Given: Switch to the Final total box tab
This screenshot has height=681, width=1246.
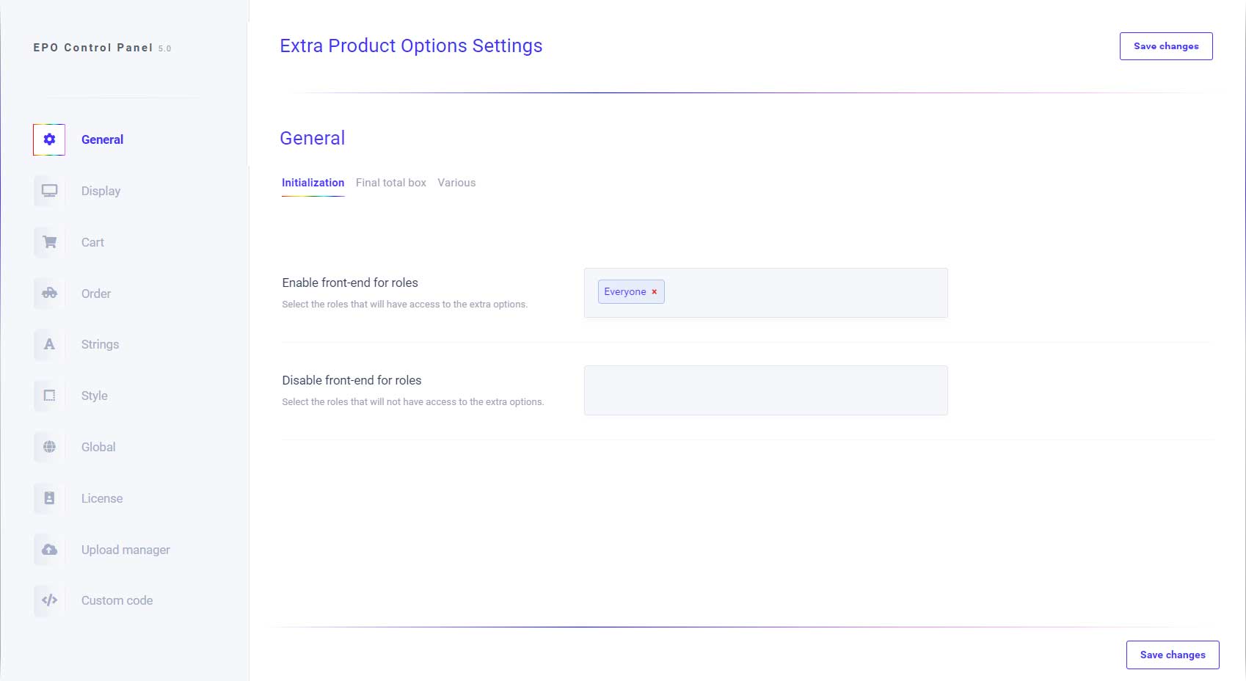Looking at the screenshot, I should [391, 183].
